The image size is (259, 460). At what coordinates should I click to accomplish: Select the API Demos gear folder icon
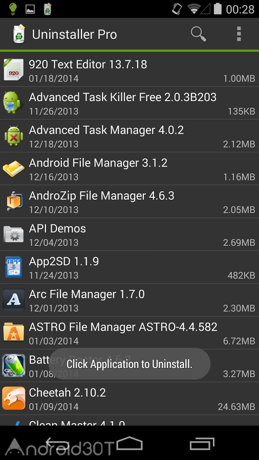(13, 234)
